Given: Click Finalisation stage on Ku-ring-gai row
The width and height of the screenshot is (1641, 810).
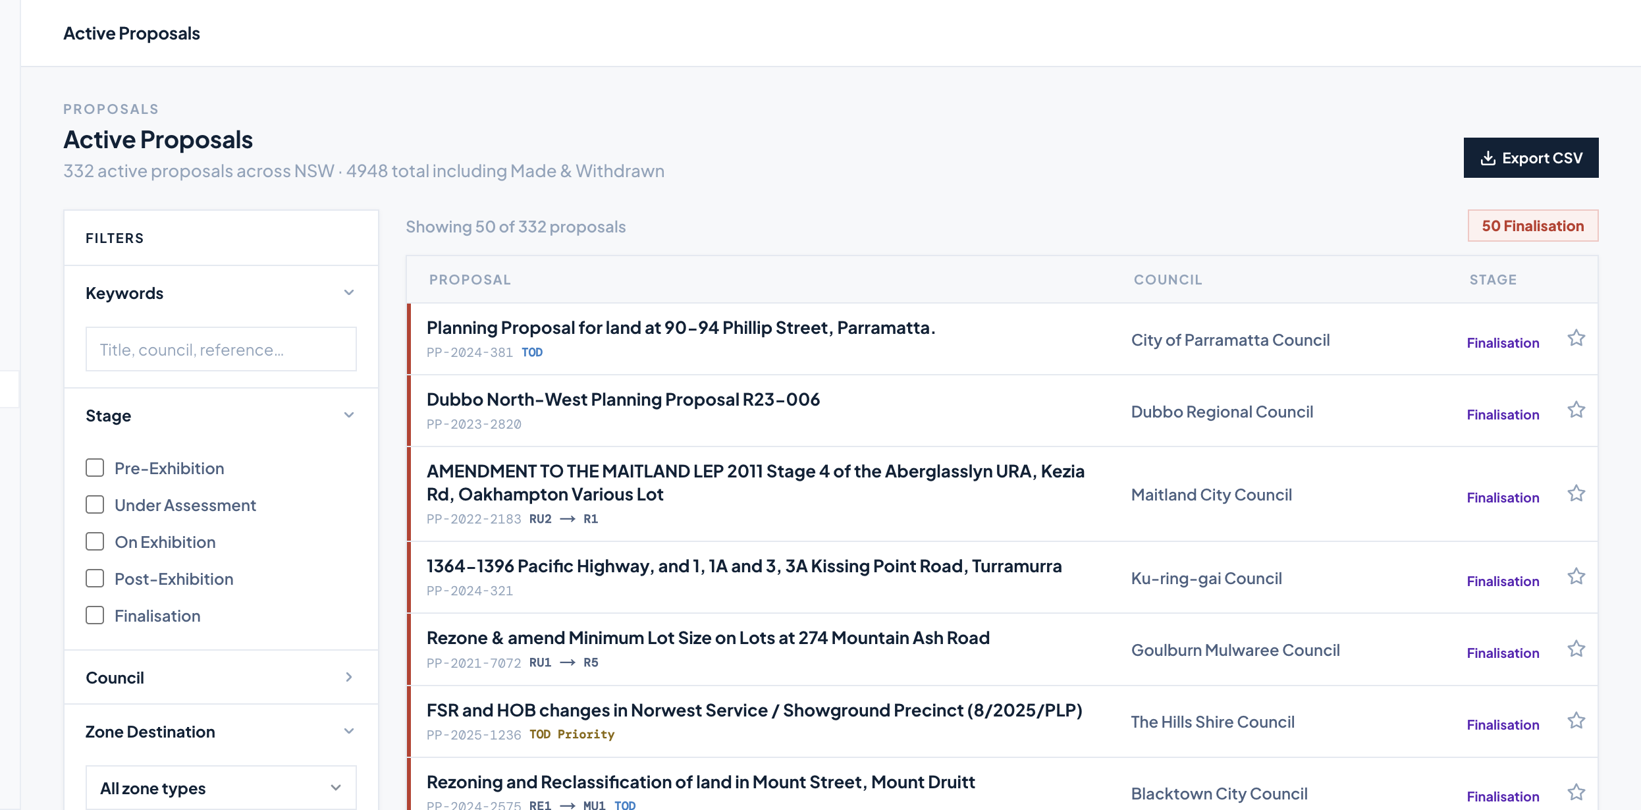Looking at the screenshot, I should click(x=1503, y=581).
